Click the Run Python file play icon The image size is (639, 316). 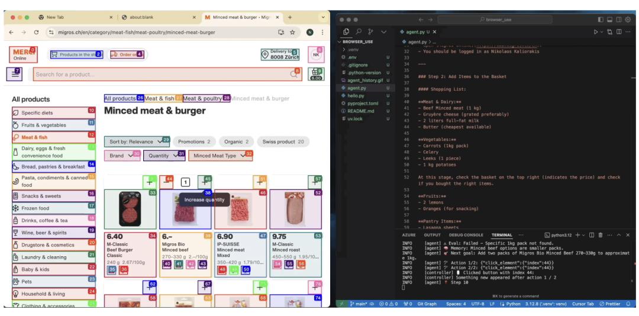pyautogui.click(x=596, y=32)
